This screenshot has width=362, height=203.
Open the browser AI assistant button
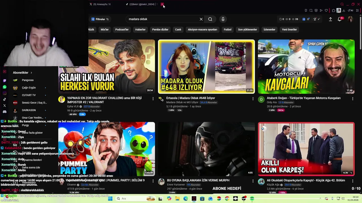coord(350,10)
